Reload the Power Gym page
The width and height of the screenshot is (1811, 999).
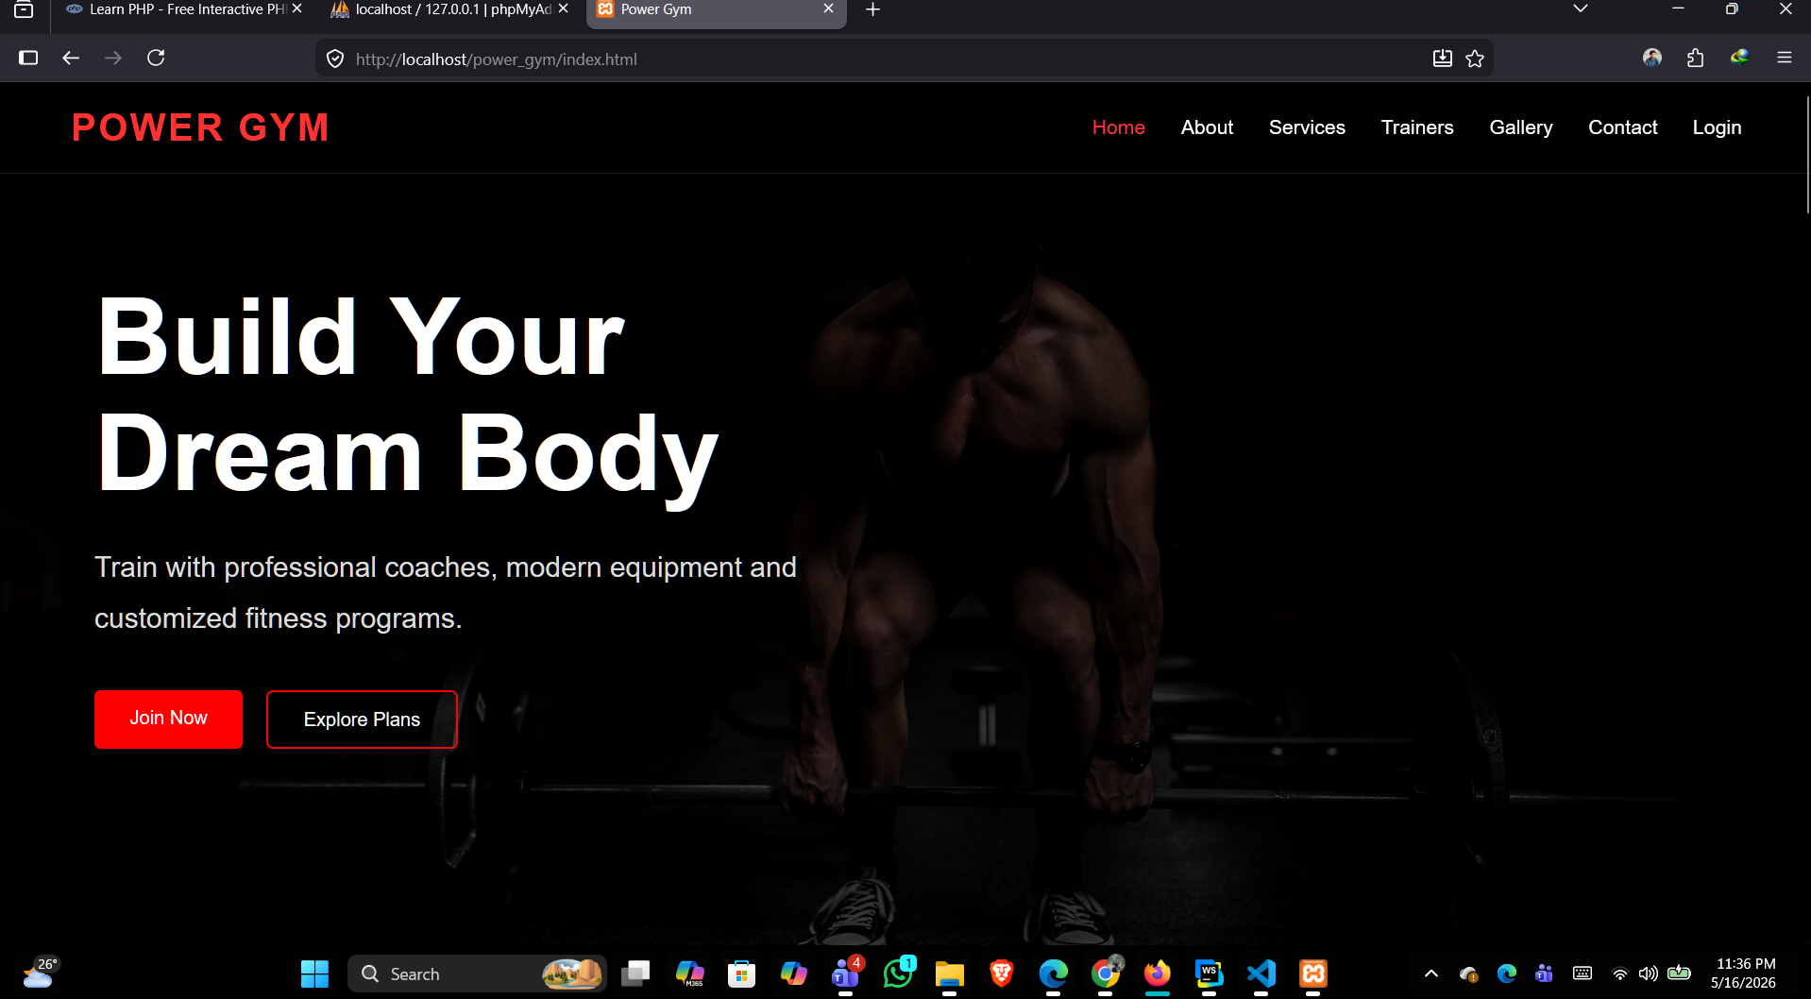pos(156,58)
